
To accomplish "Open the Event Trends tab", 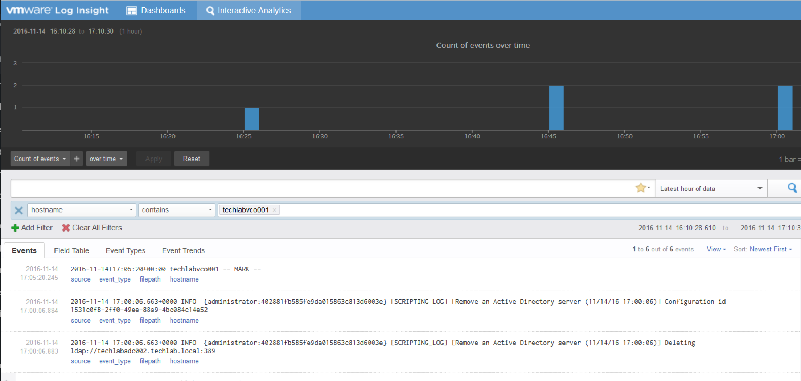I will point(184,250).
